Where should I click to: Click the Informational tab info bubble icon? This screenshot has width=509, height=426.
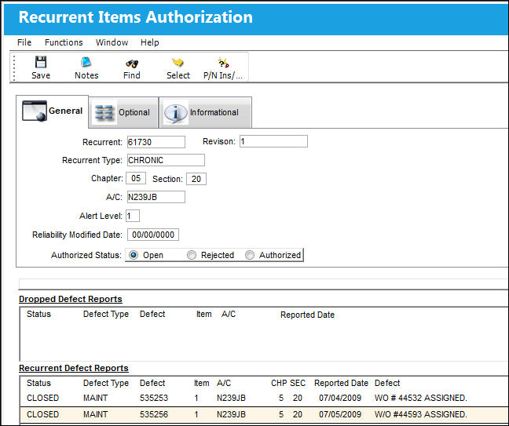click(x=176, y=113)
